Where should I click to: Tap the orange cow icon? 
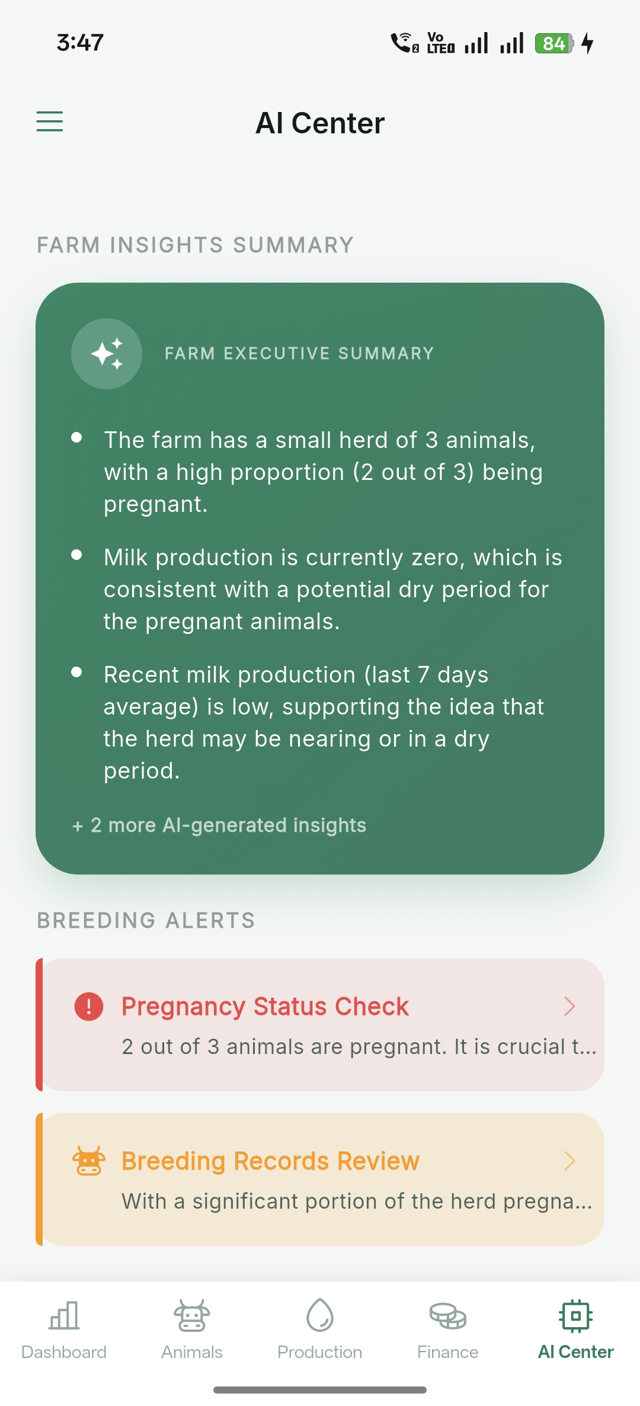(89, 1160)
